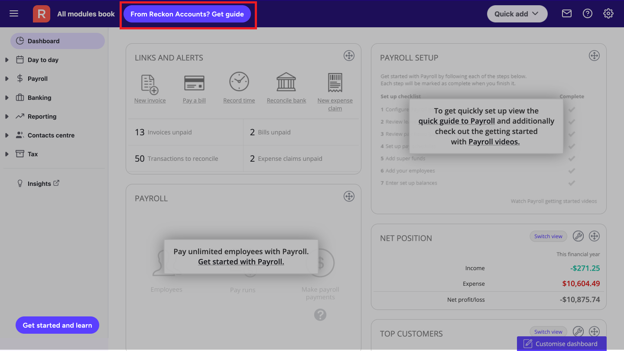Screen dimensions: 624x351
Task: Open the quick guide to Payroll link
Action: tap(457, 121)
